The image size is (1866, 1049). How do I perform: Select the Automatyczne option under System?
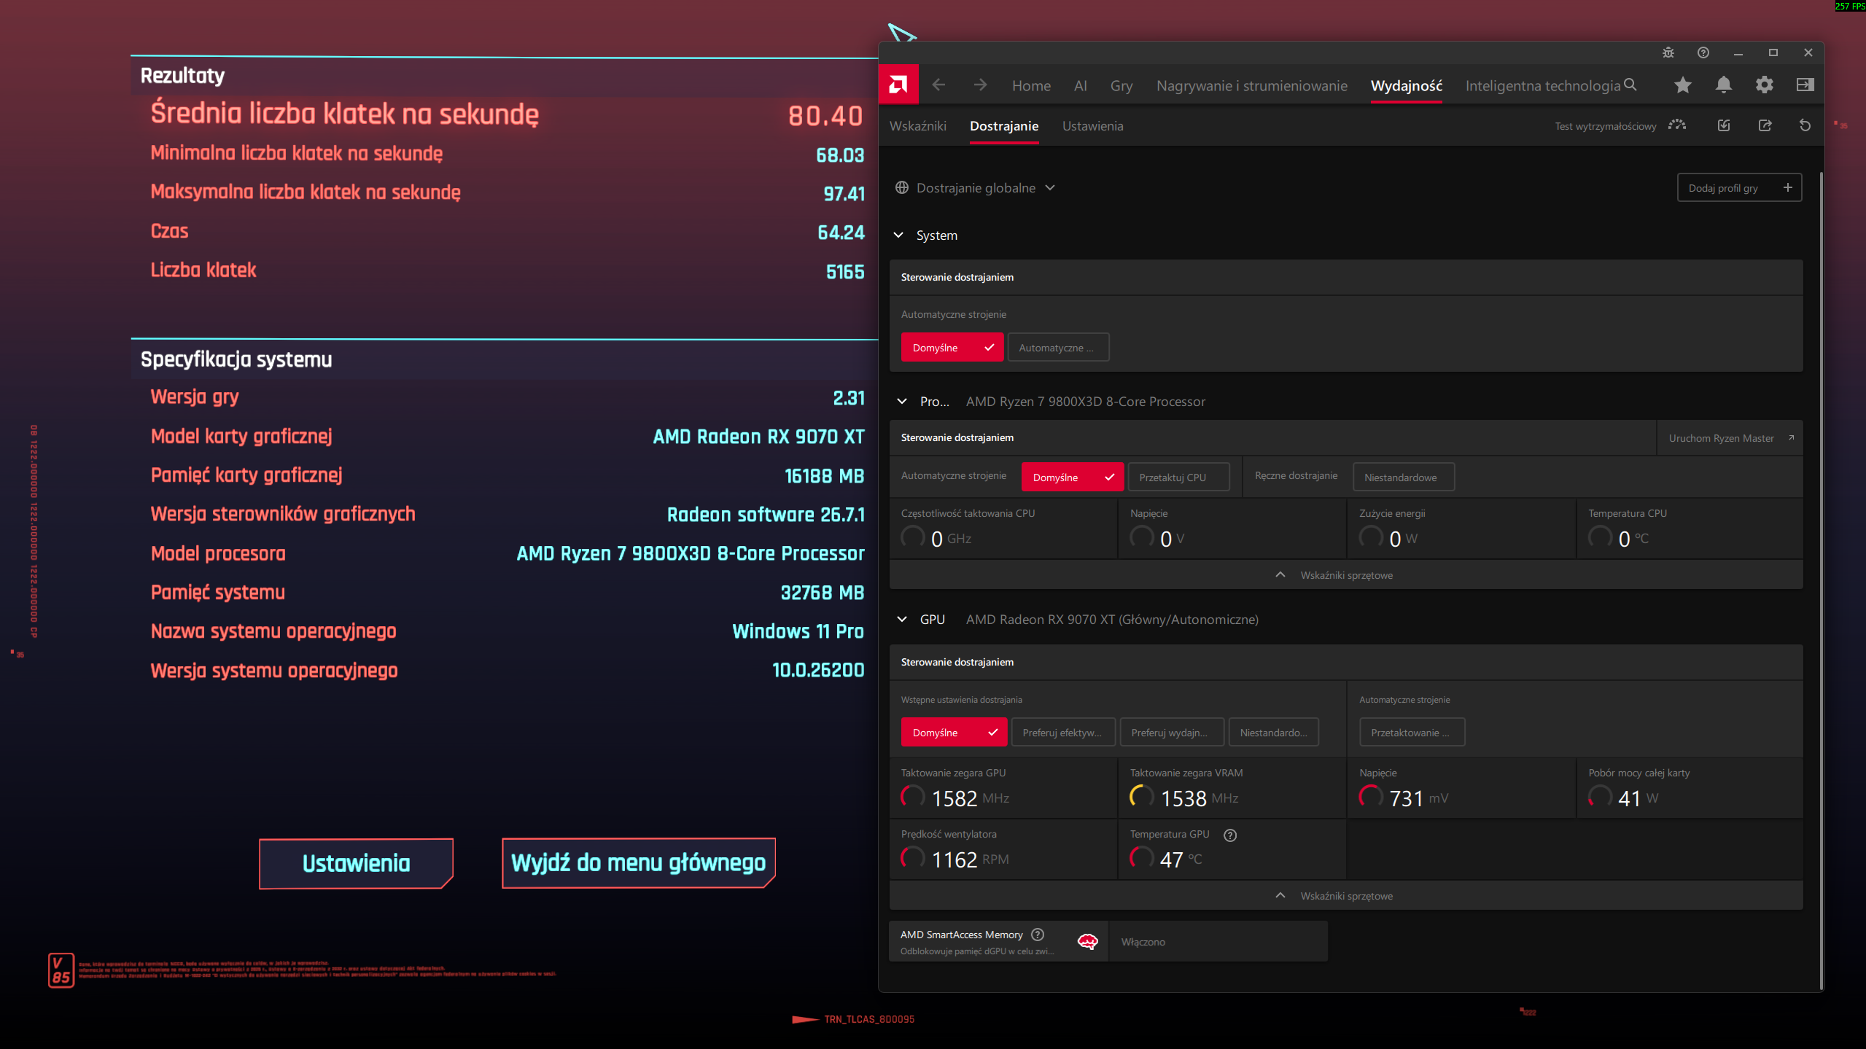click(x=1058, y=348)
